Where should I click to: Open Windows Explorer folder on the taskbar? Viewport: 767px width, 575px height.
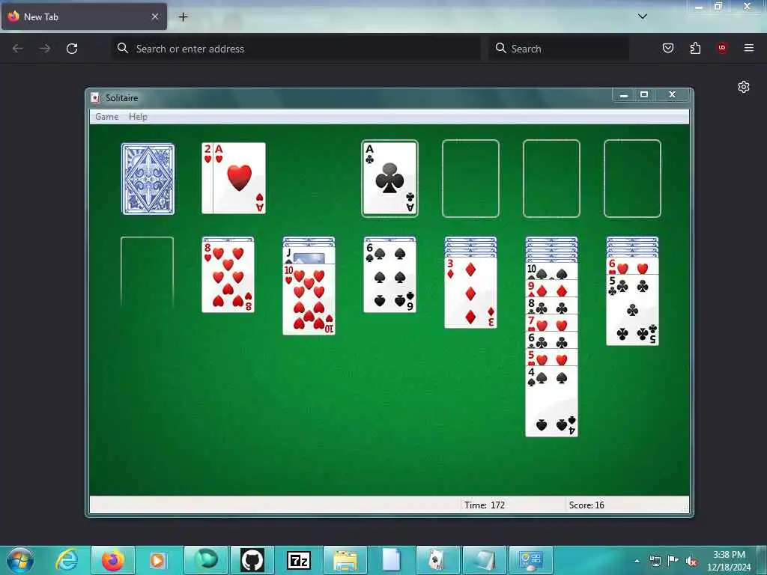pos(345,560)
